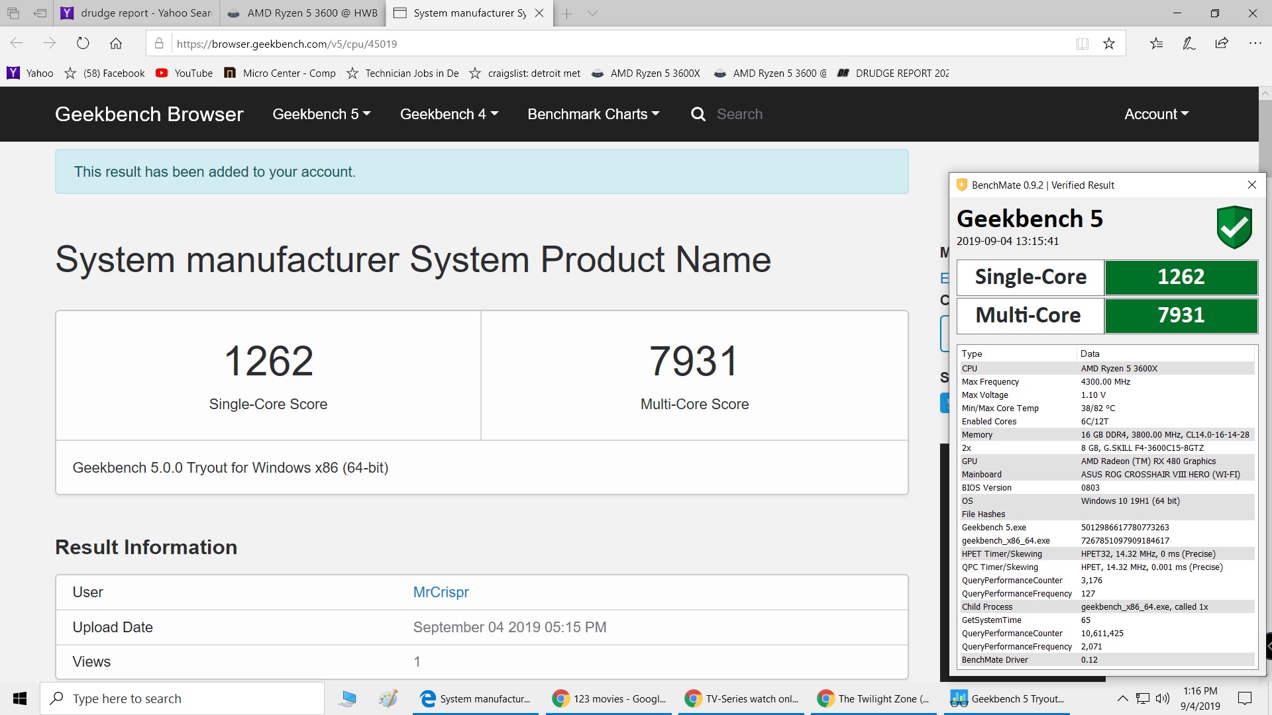Open AMD Ryzen 5 3600X bookmark
Viewport: 1272px width, 715px height.
click(x=646, y=73)
